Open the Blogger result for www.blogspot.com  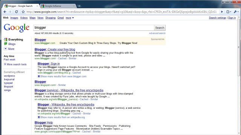(40, 82)
